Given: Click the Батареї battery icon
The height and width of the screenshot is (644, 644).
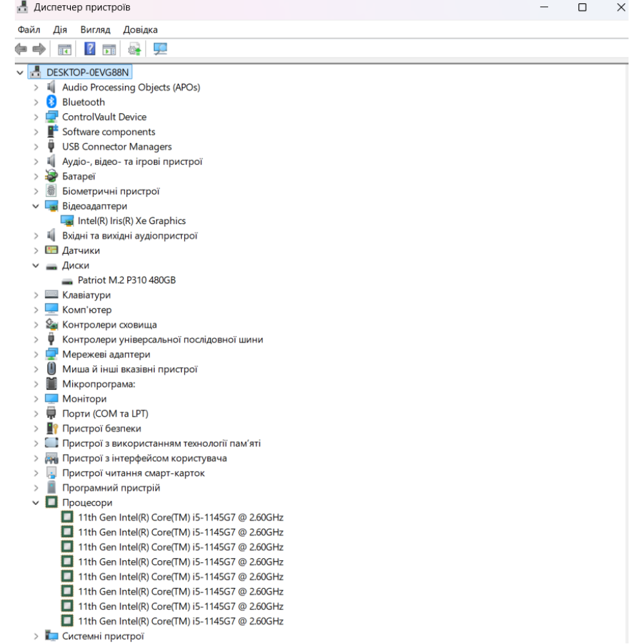Looking at the screenshot, I should click(x=52, y=176).
